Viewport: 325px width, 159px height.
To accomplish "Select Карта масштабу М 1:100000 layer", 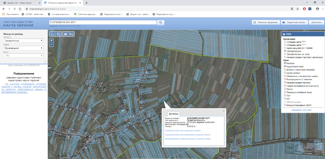I will pyautogui.click(x=285, y=48).
